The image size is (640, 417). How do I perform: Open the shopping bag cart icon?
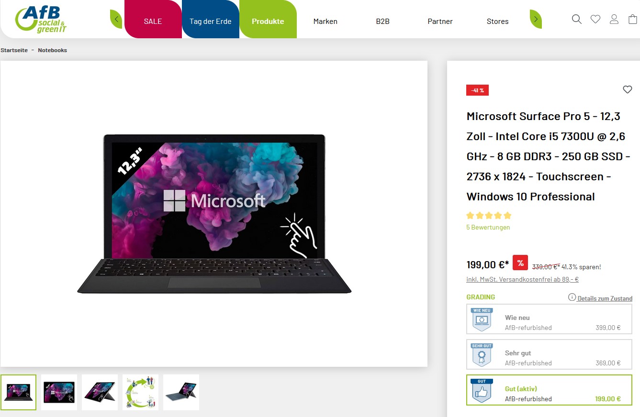[x=632, y=19]
